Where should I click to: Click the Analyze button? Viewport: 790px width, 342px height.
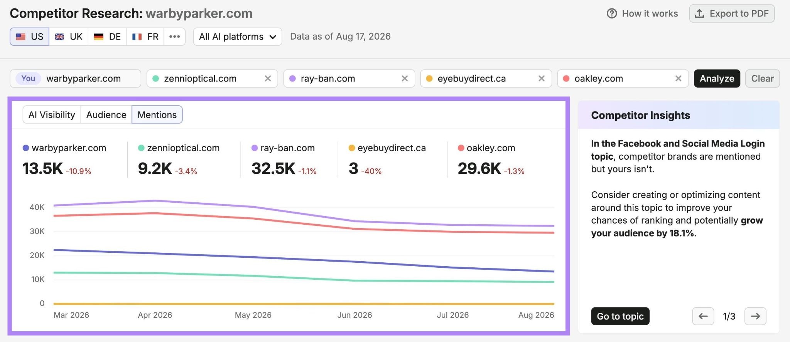(x=717, y=78)
